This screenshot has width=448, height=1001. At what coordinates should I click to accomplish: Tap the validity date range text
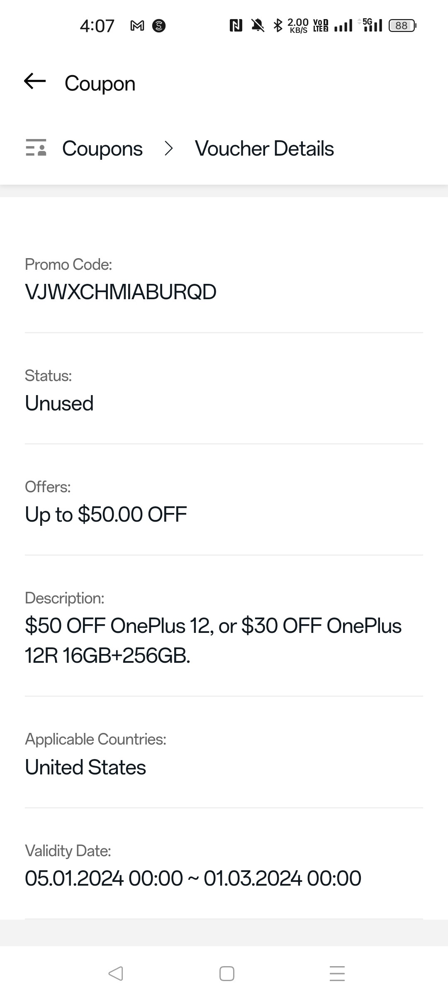pyautogui.click(x=193, y=878)
